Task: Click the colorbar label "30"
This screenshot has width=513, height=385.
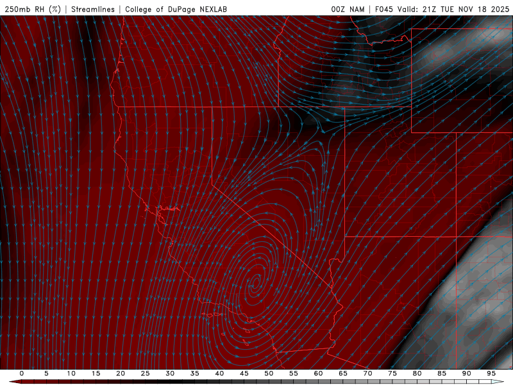Action: tap(170, 373)
